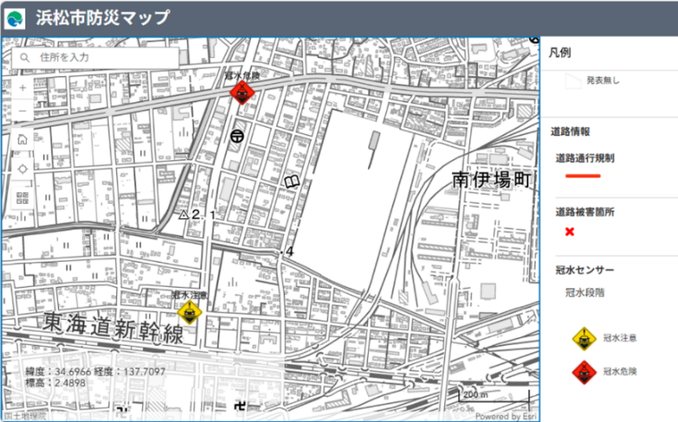The height and width of the screenshot is (422, 678).
Task: Click the 凡例 panel heading
Action: (560, 52)
